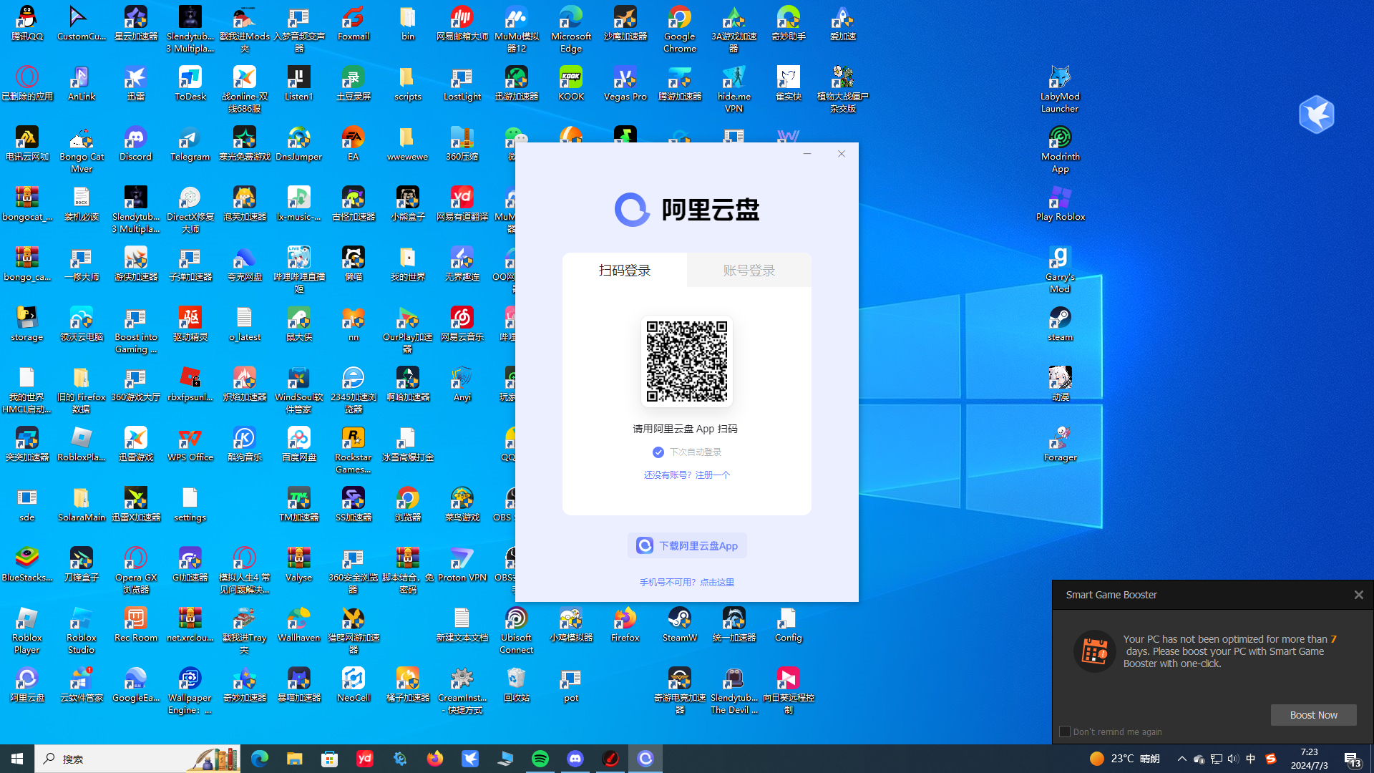The image size is (1374, 773).
Task: Click the Spotify taskbar icon
Action: click(540, 759)
